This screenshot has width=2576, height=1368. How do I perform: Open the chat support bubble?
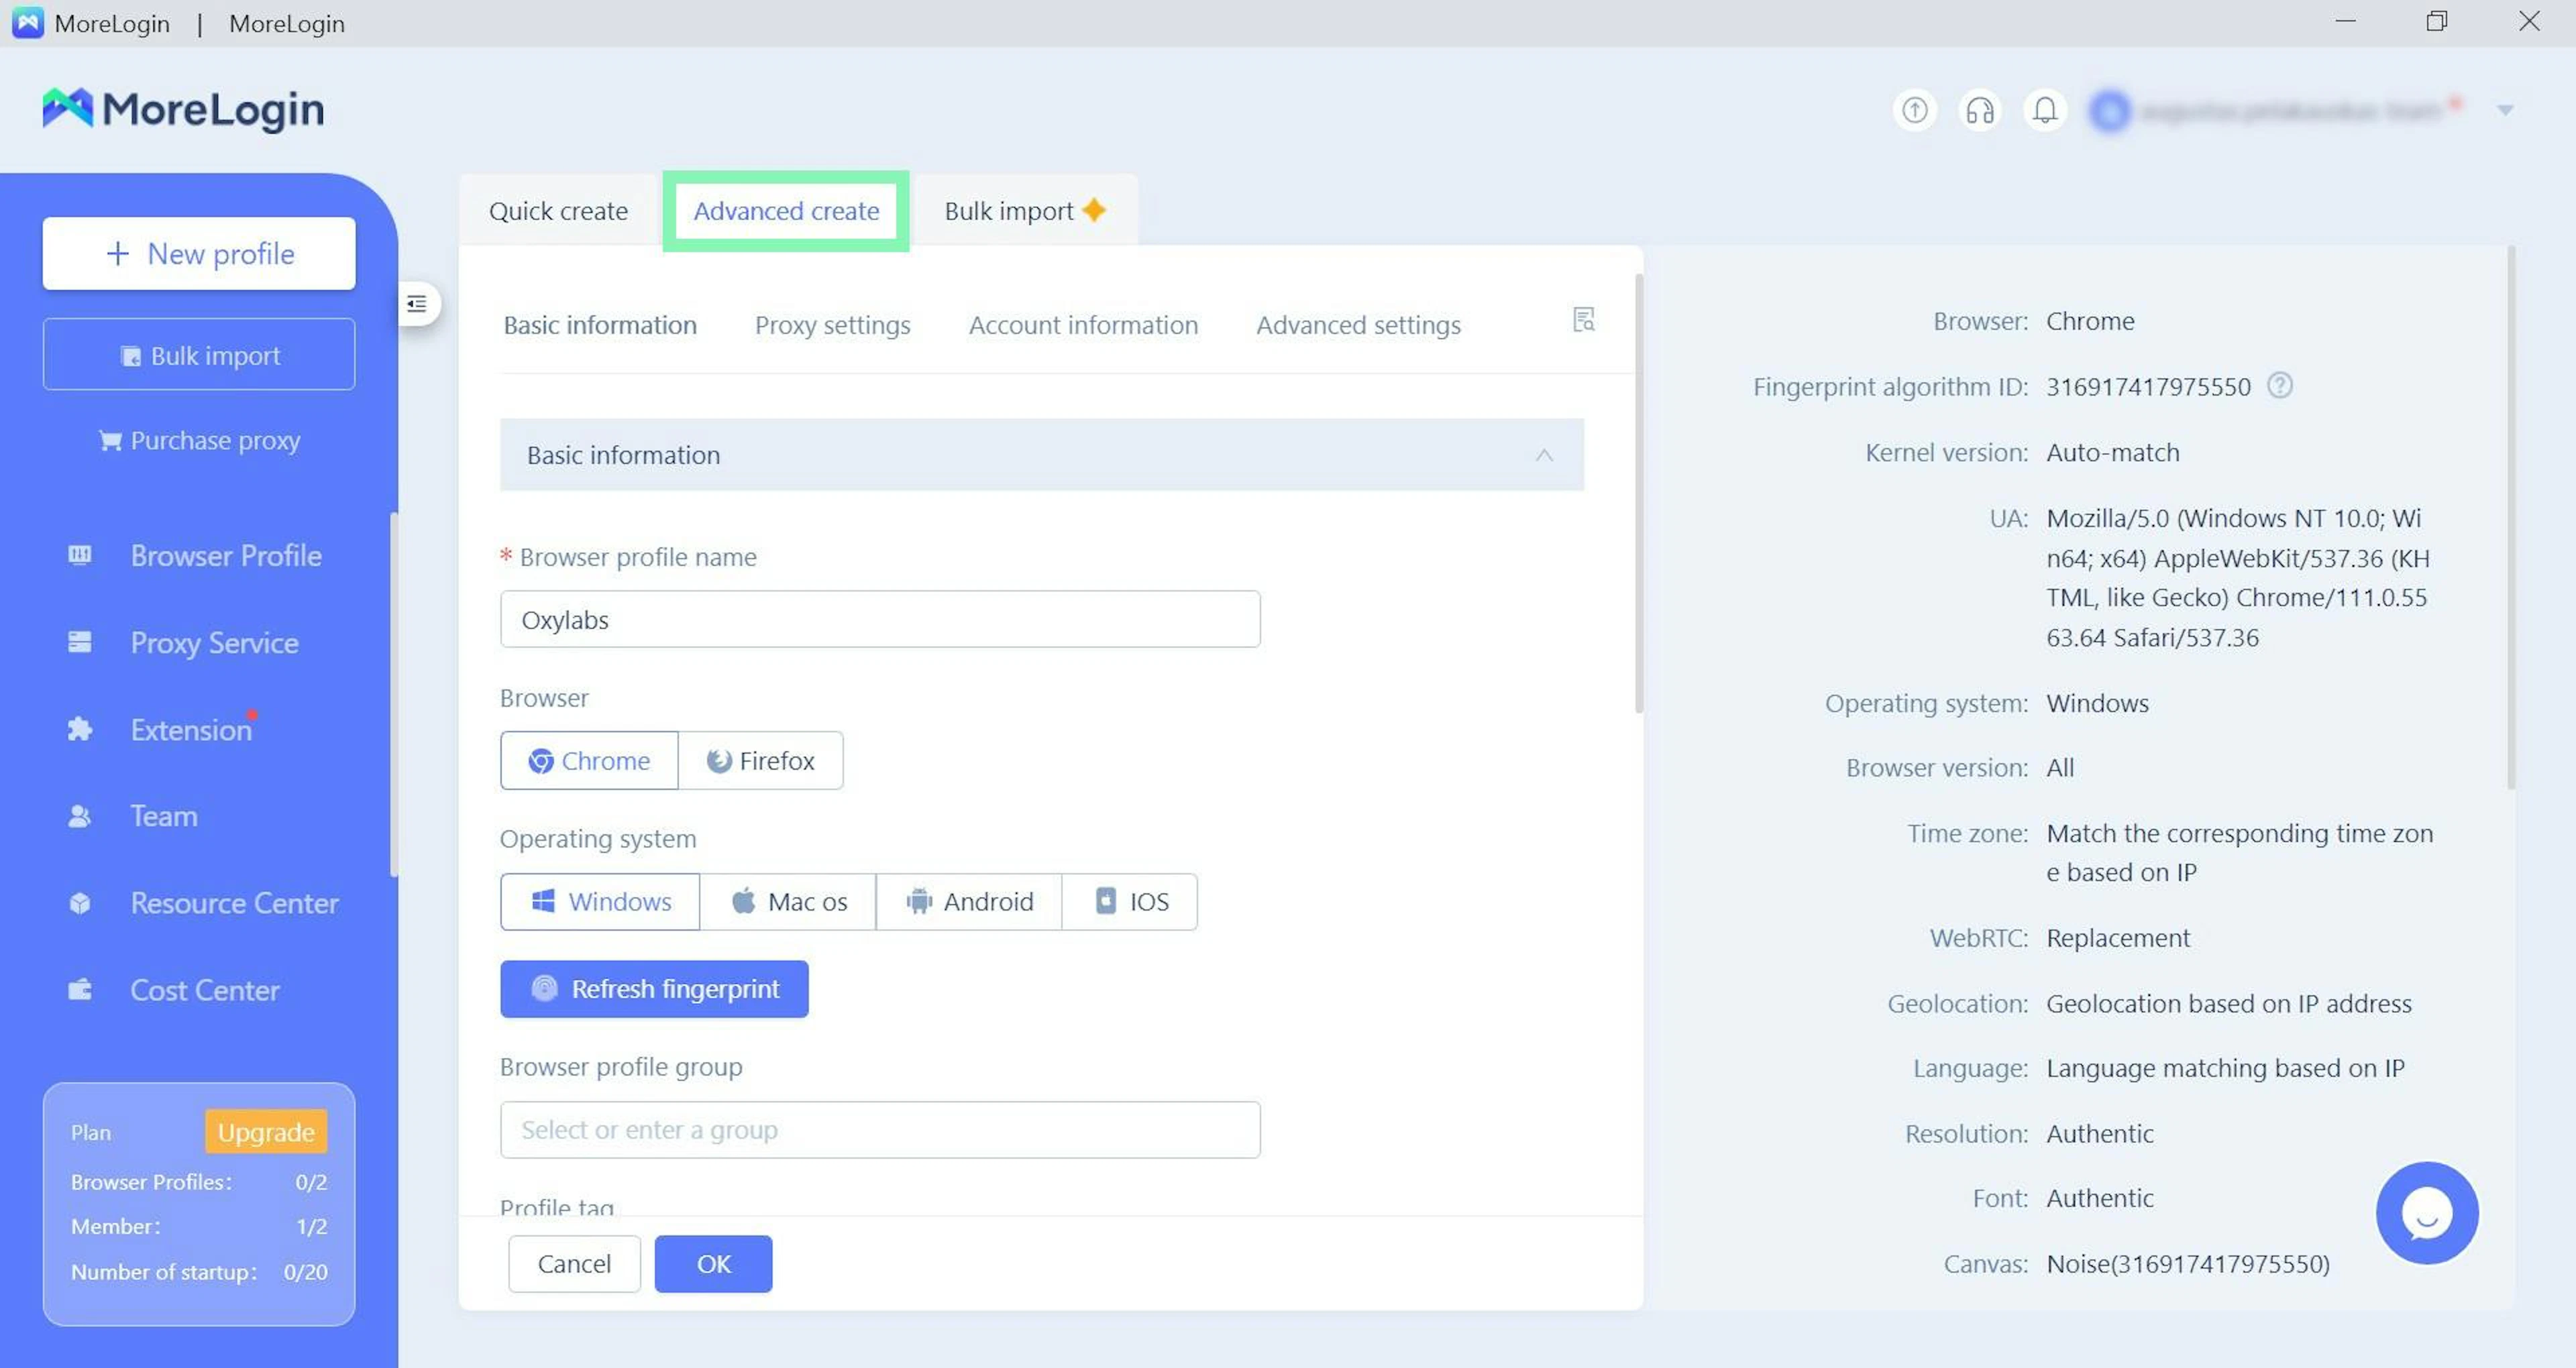coord(2427,1213)
